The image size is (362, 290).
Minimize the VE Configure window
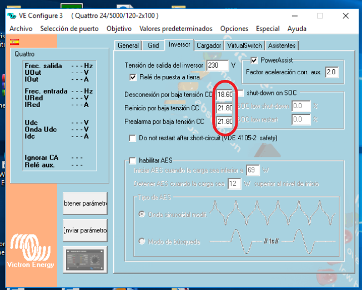click(x=294, y=16)
